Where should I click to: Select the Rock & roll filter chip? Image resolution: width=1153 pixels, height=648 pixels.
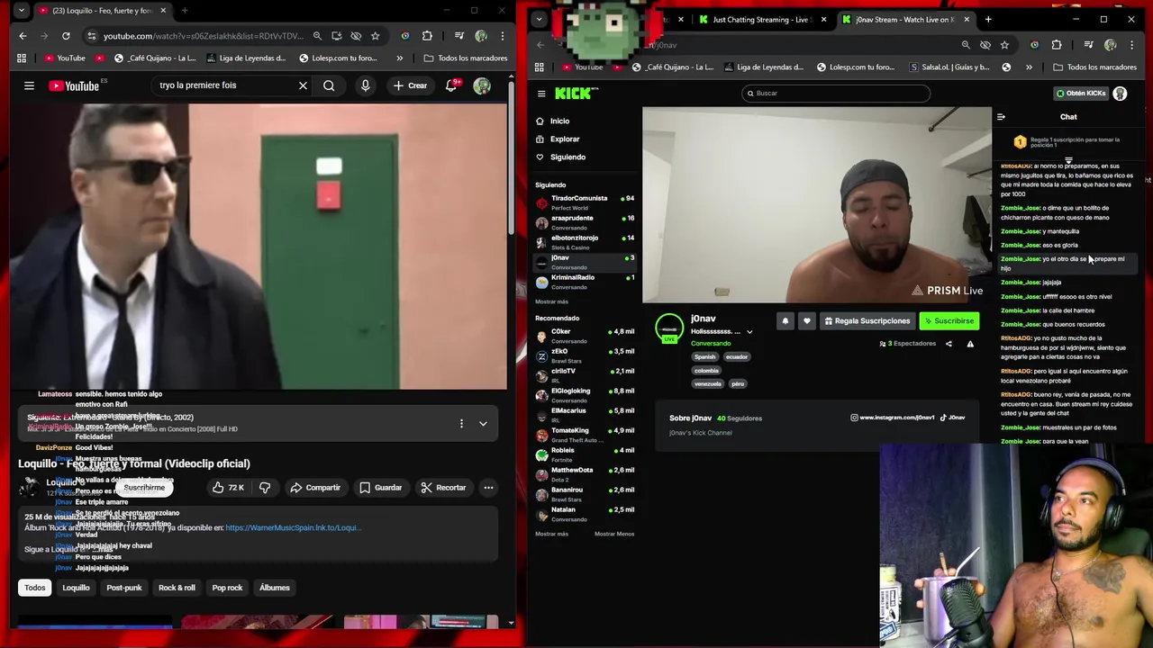[177, 588]
